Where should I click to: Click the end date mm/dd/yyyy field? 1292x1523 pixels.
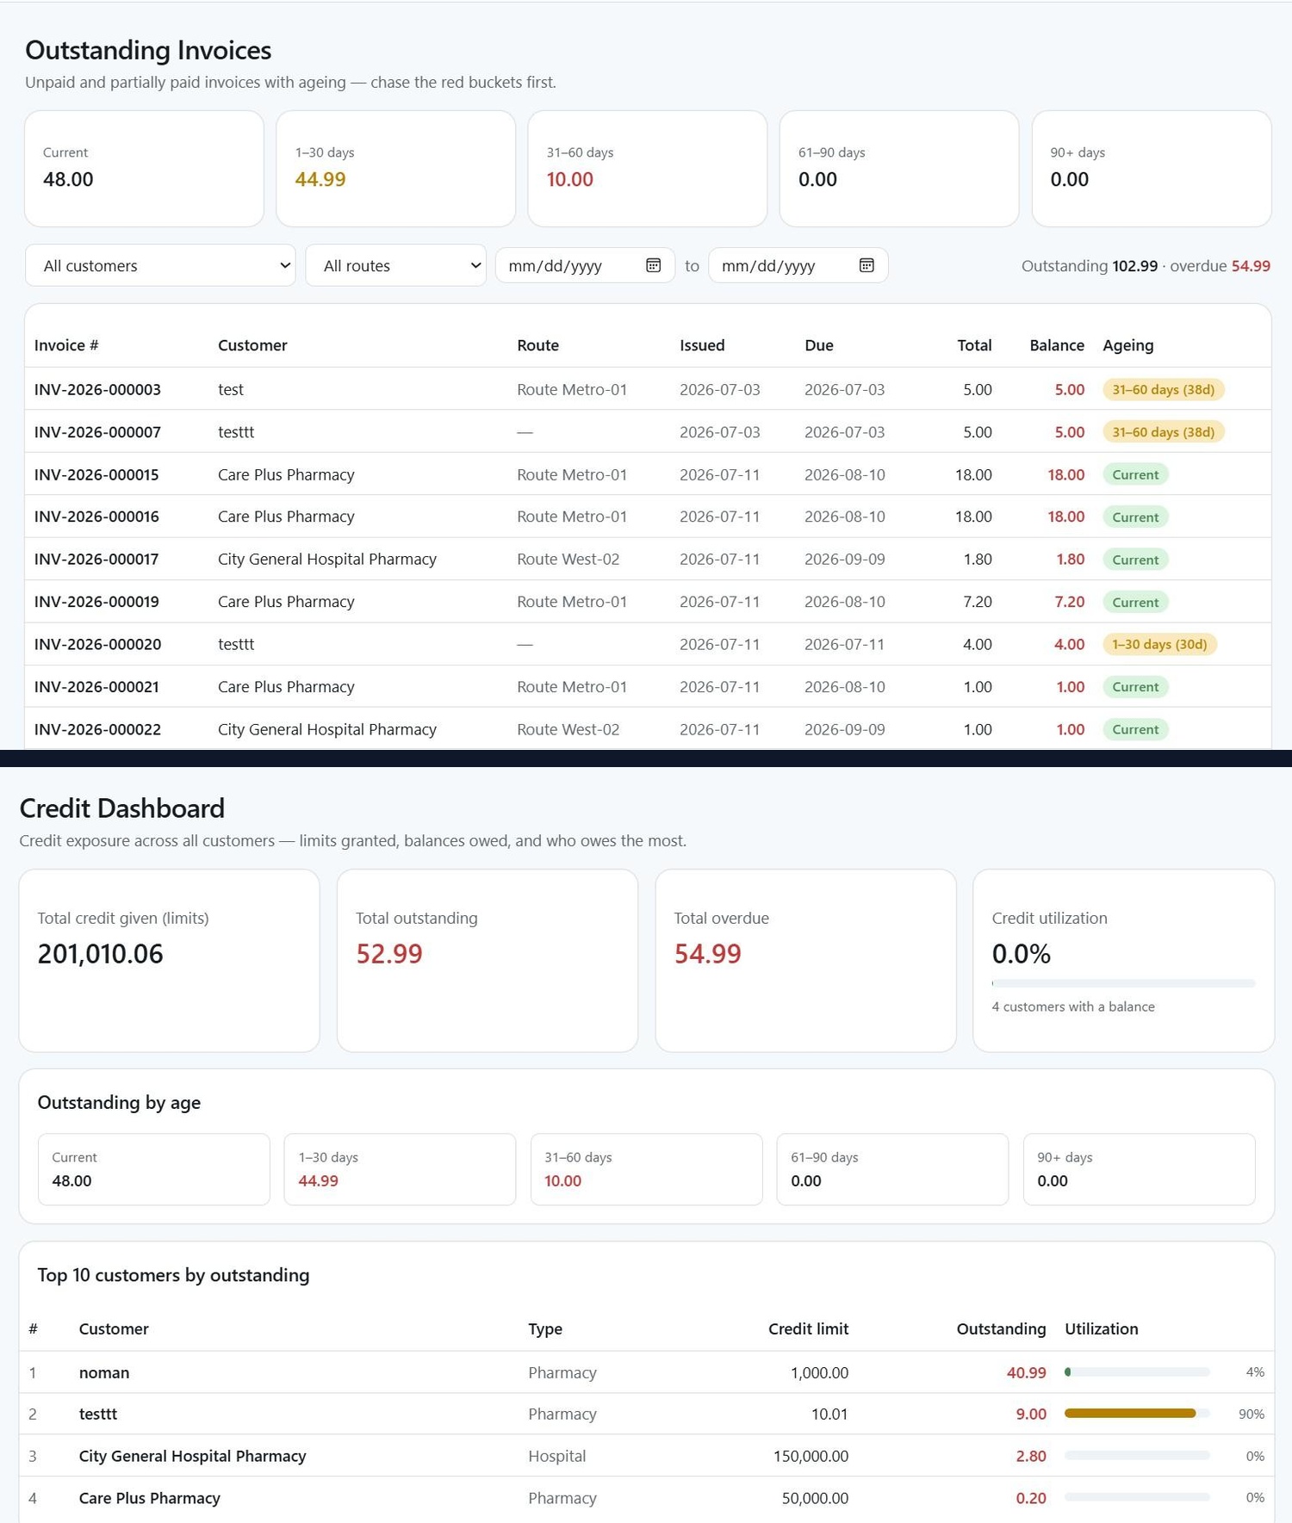798,265
